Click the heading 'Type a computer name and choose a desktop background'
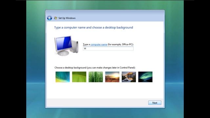The image size is (210, 118). pos(94,28)
